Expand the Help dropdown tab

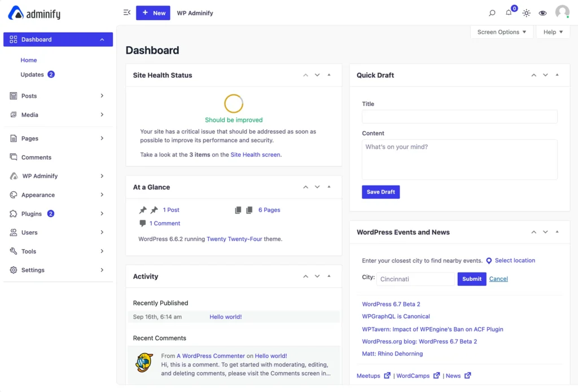(553, 32)
